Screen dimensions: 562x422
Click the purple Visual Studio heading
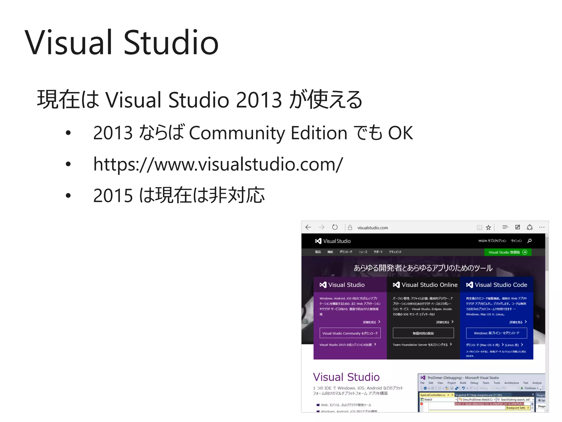(x=346, y=377)
